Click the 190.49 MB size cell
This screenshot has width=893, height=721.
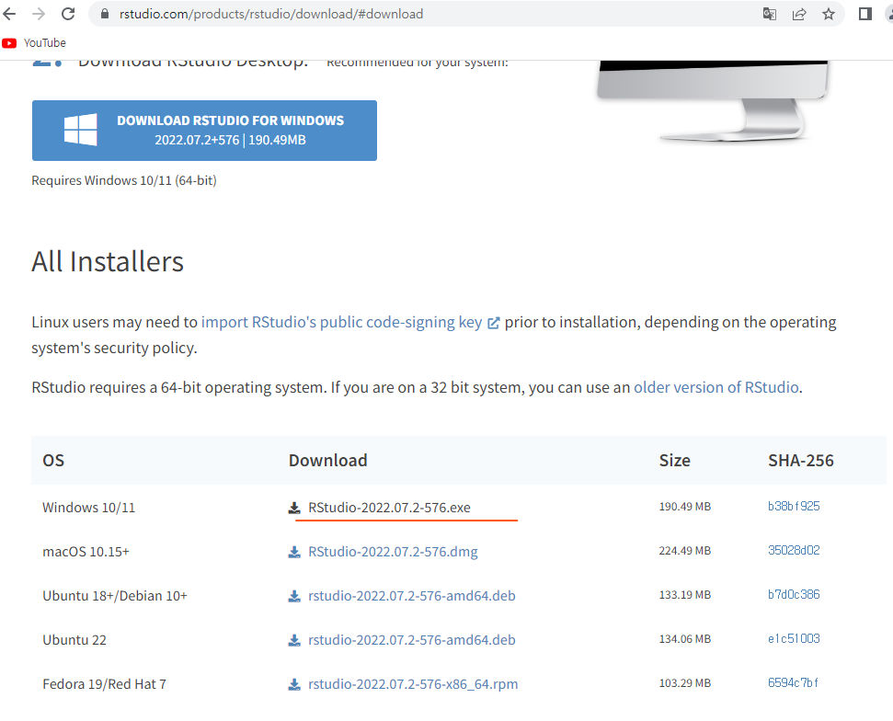coord(685,507)
